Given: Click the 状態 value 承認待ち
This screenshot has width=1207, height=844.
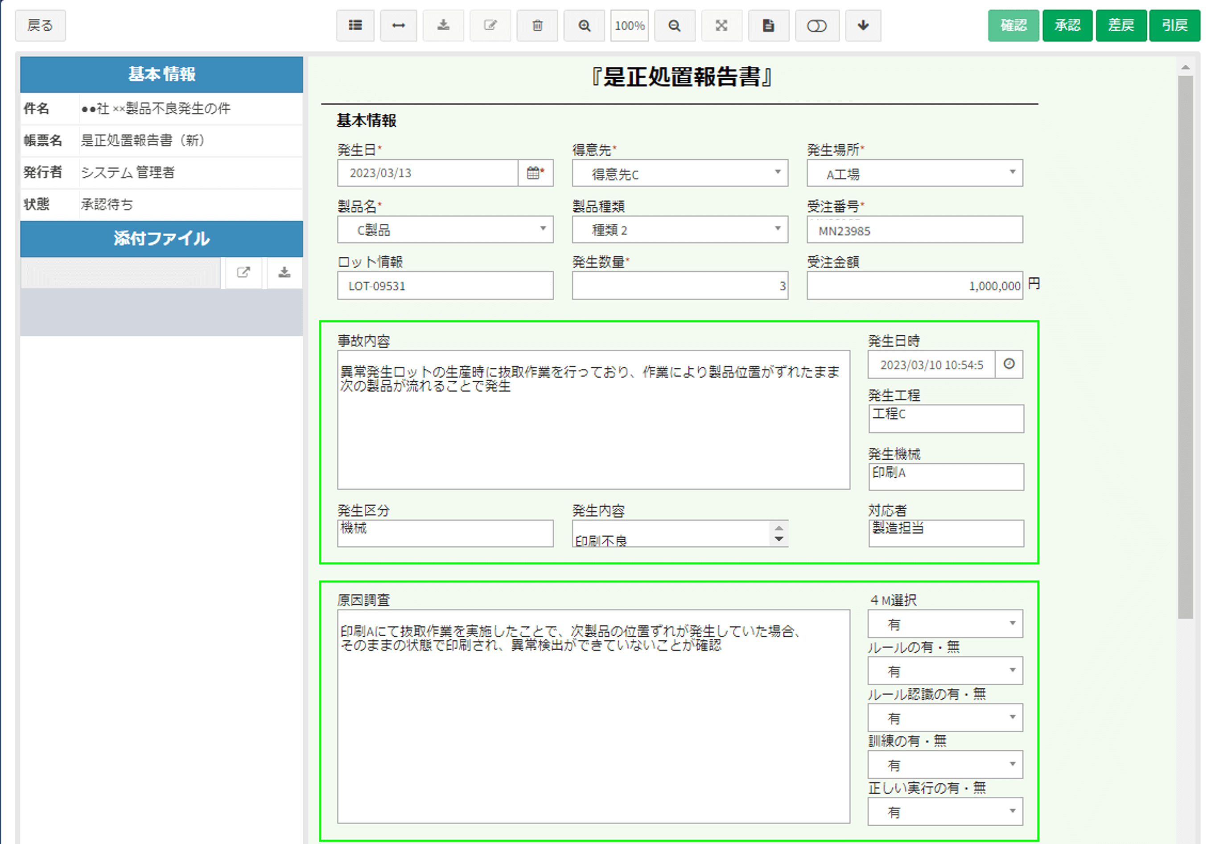Looking at the screenshot, I should pyautogui.click(x=107, y=205).
